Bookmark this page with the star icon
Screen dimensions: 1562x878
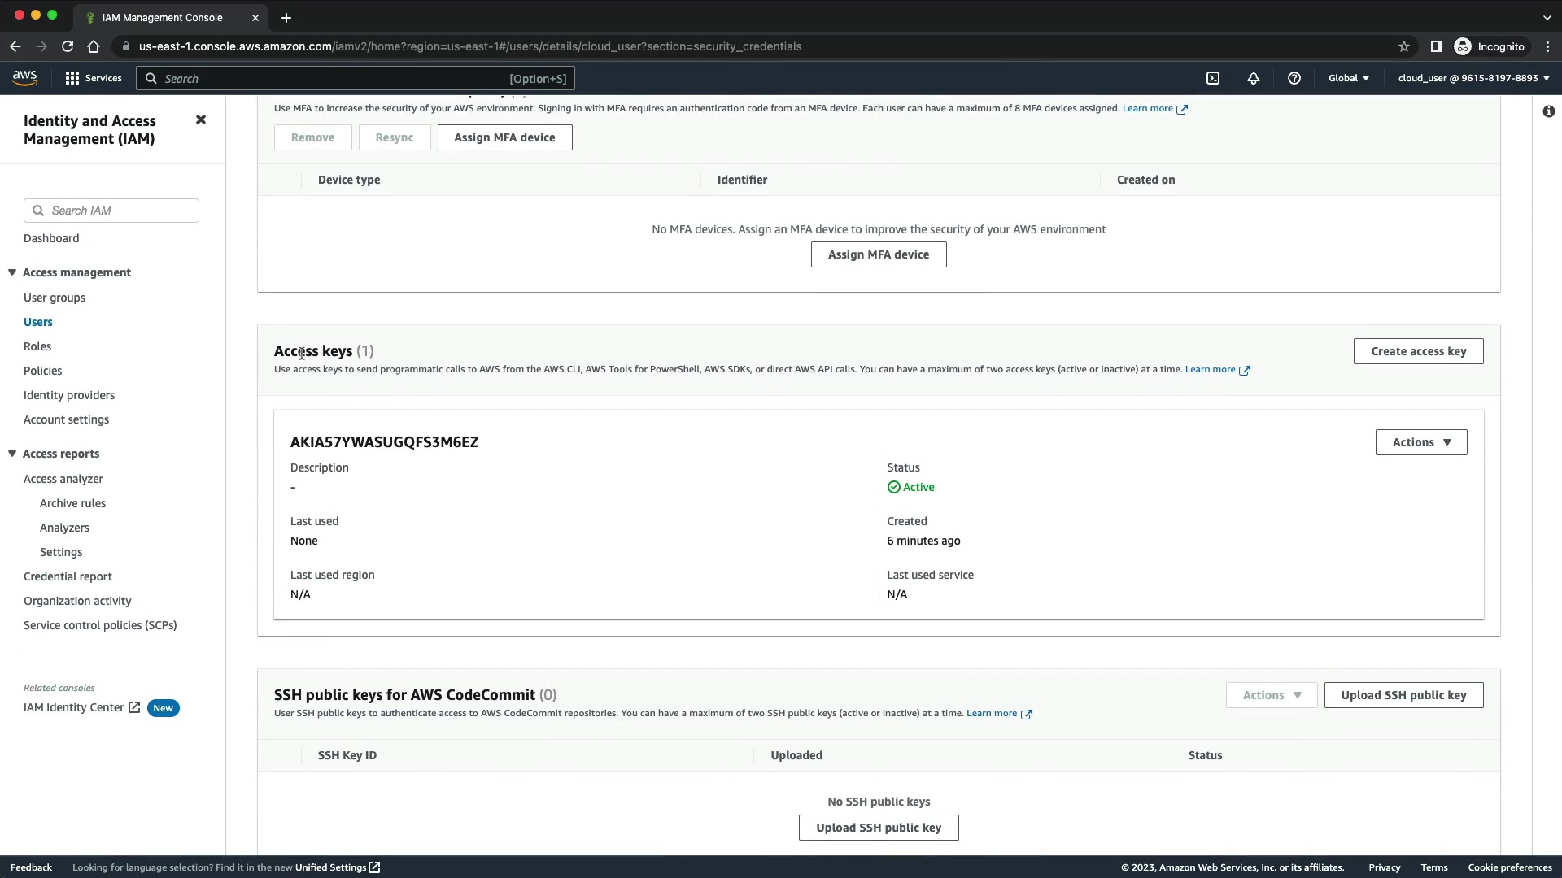[1403, 46]
